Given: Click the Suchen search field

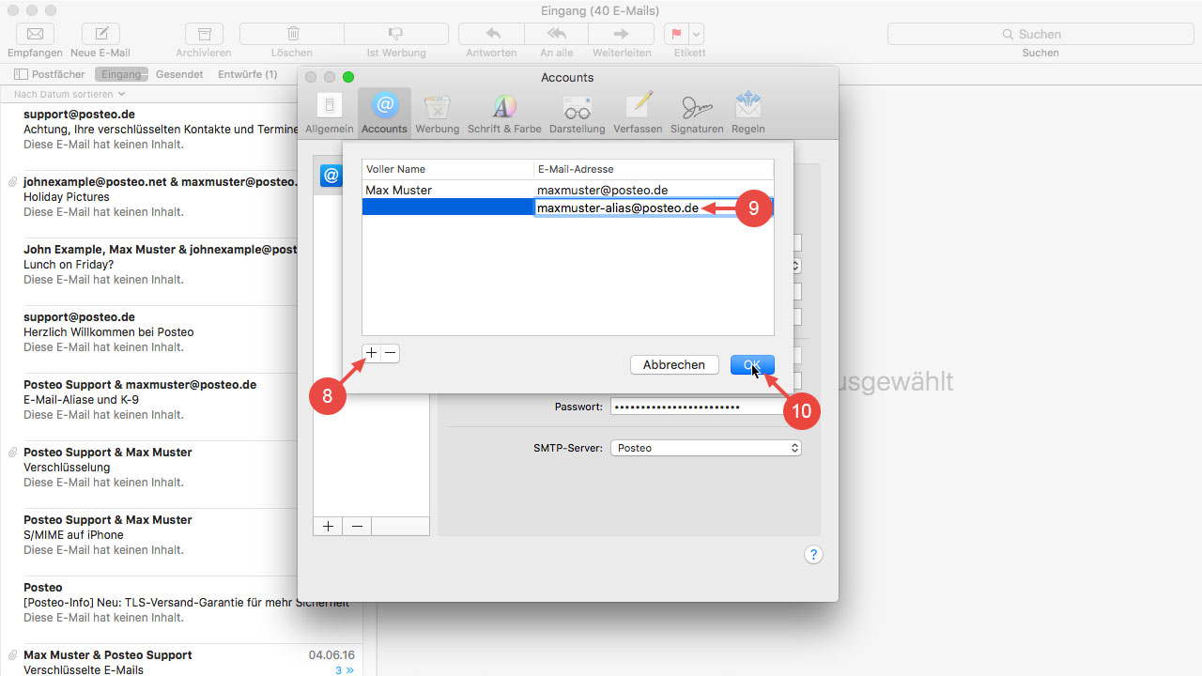Looking at the screenshot, I should coord(1040,34).
